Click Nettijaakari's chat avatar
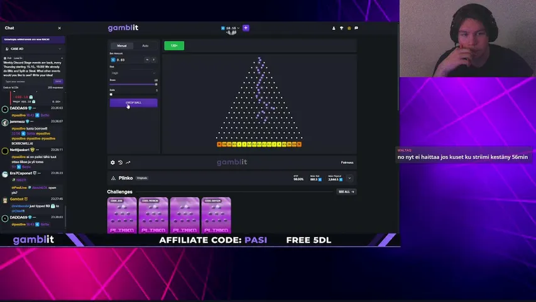 5,150
